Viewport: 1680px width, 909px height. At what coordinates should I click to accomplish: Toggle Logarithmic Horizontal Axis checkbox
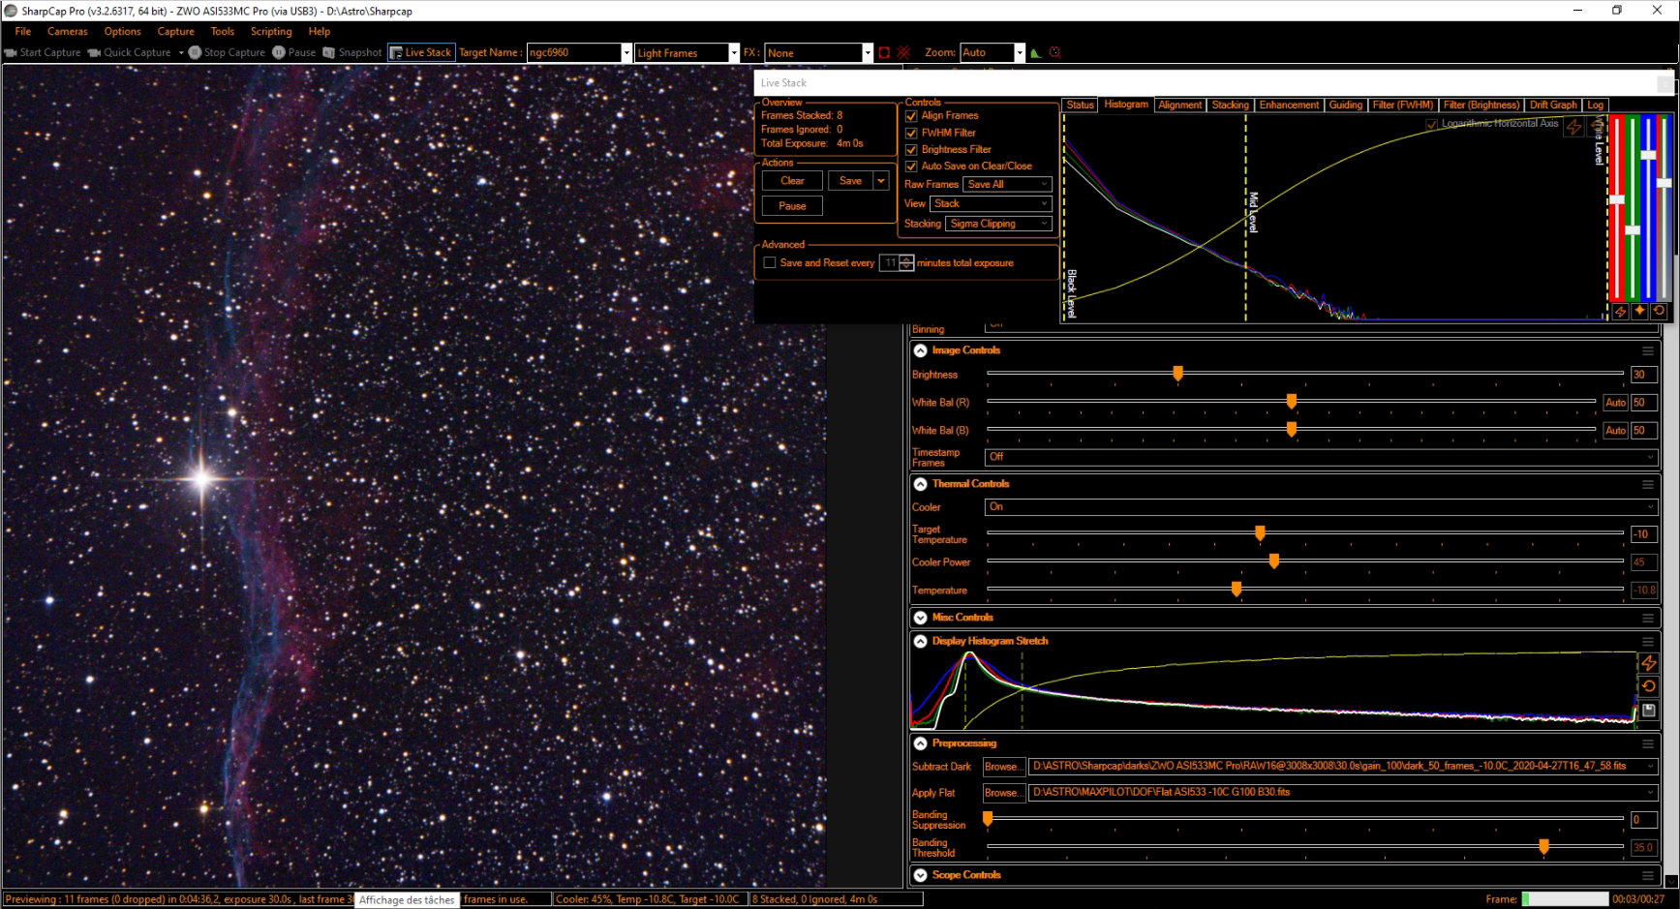1432,124
